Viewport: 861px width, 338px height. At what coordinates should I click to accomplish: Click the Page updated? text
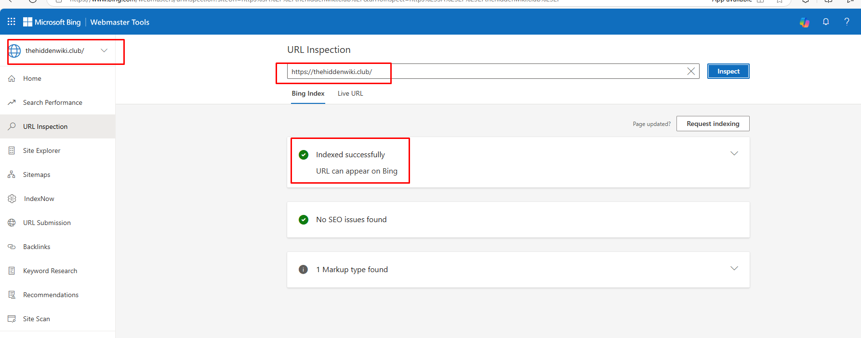click(651, 124)
